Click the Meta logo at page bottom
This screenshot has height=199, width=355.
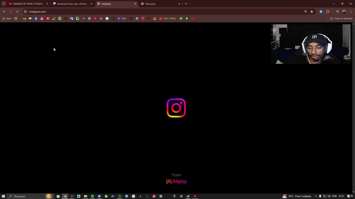coord(176,182)
